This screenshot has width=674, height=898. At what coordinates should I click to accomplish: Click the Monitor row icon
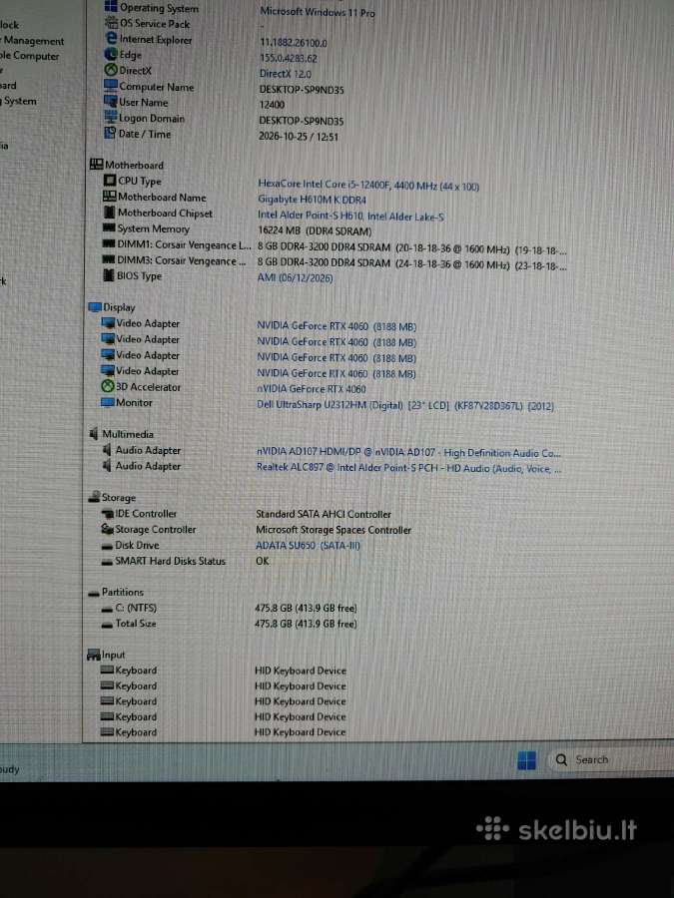click(x=108, y=402)
